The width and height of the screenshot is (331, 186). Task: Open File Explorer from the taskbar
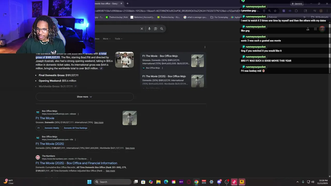coord(158,182)
